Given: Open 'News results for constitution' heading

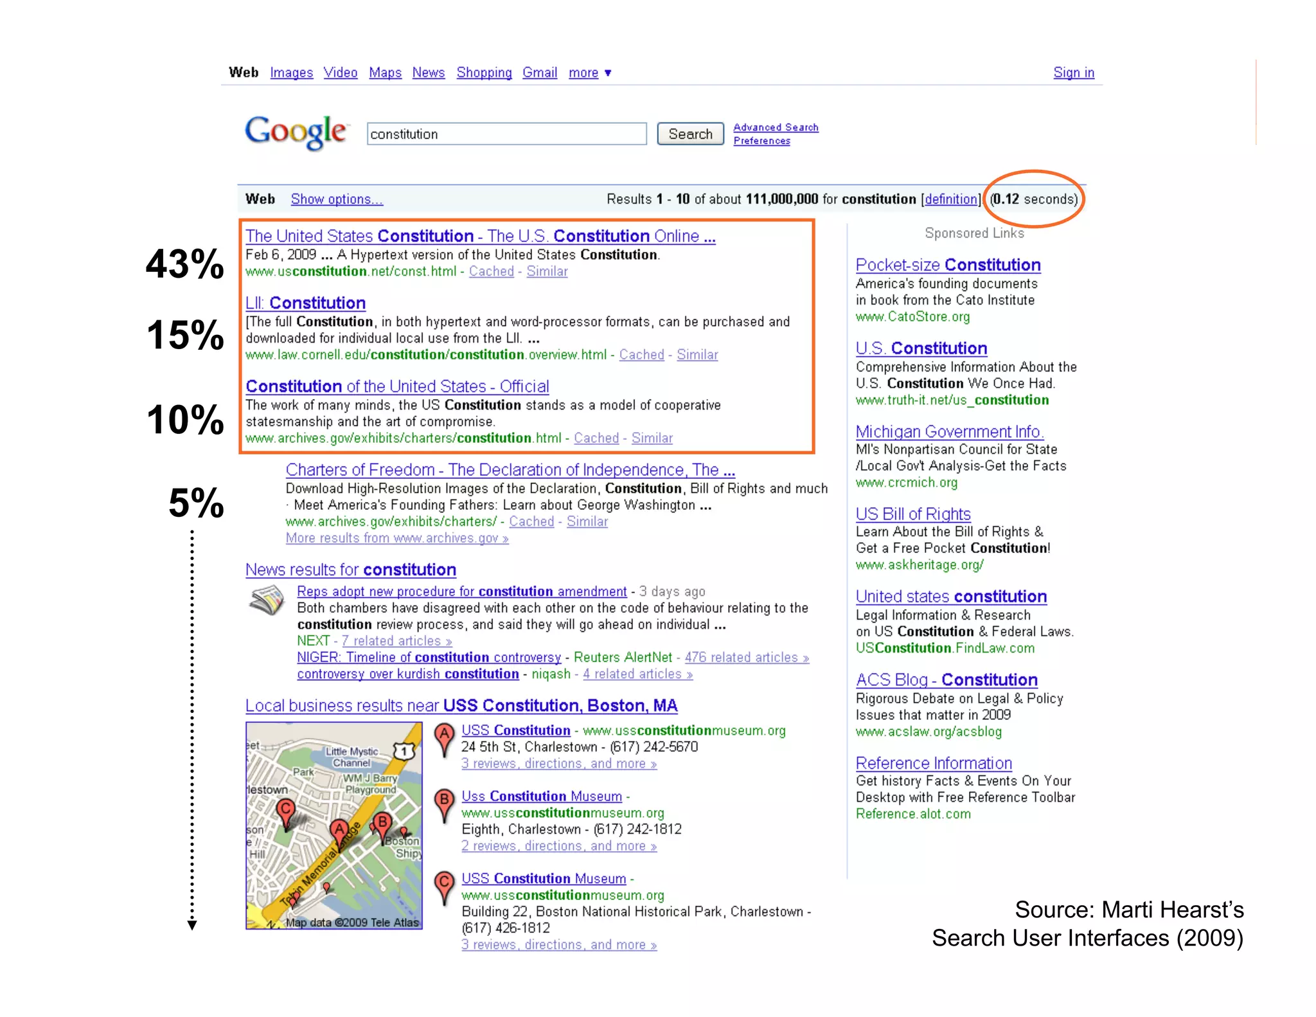Looking at the screenshot, I should click(351, 570).
